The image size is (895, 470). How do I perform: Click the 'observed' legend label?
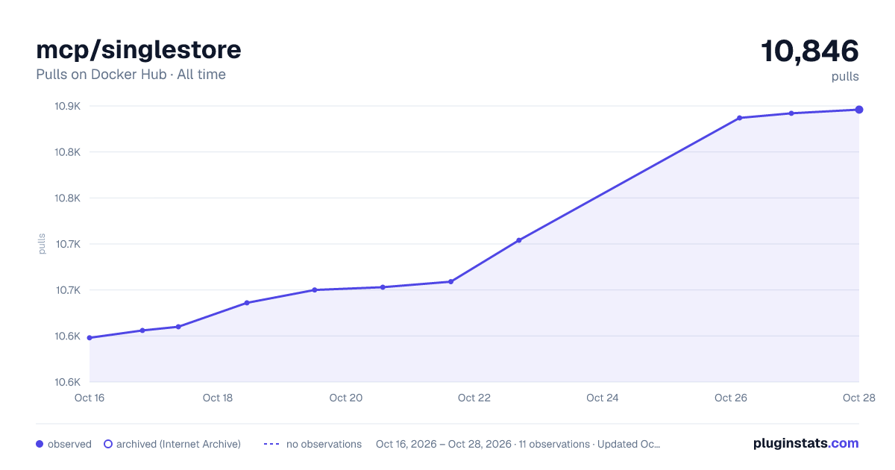click(69, 444)
